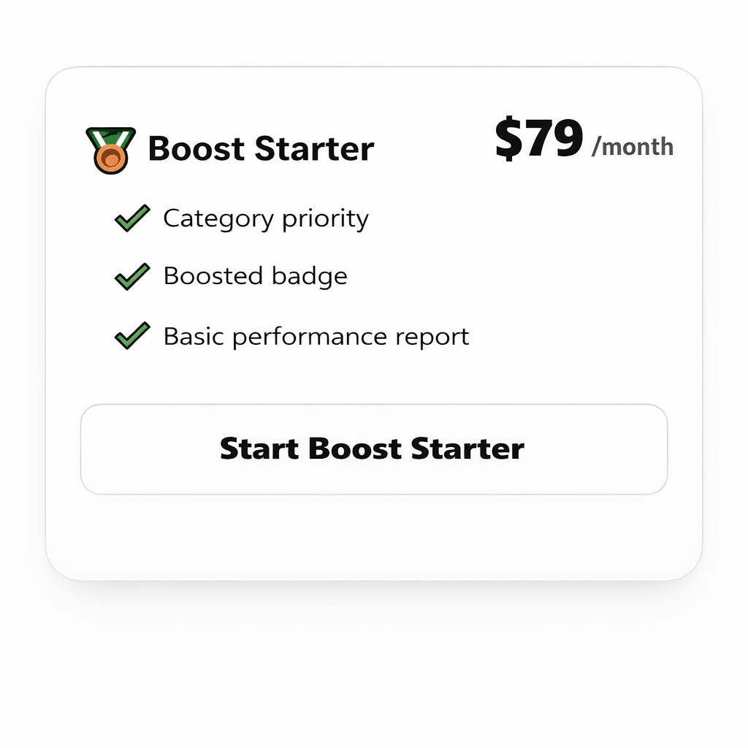Toggle the Category priority feature
The height and width of the screenshot is (748, 748).
pos(266,218)
